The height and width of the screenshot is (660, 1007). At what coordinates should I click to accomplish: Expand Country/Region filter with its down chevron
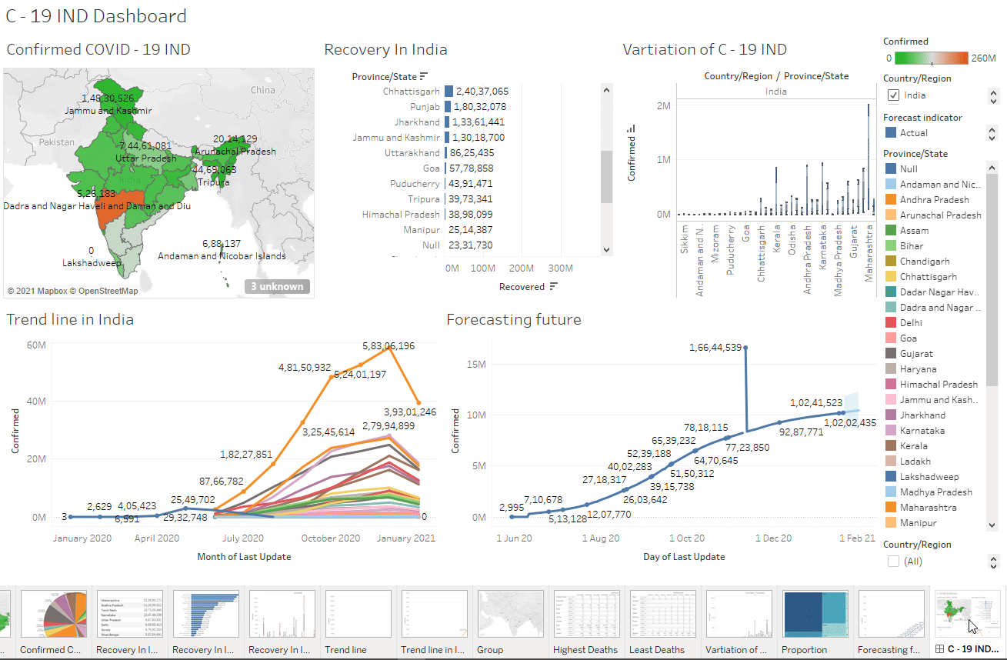992,100
